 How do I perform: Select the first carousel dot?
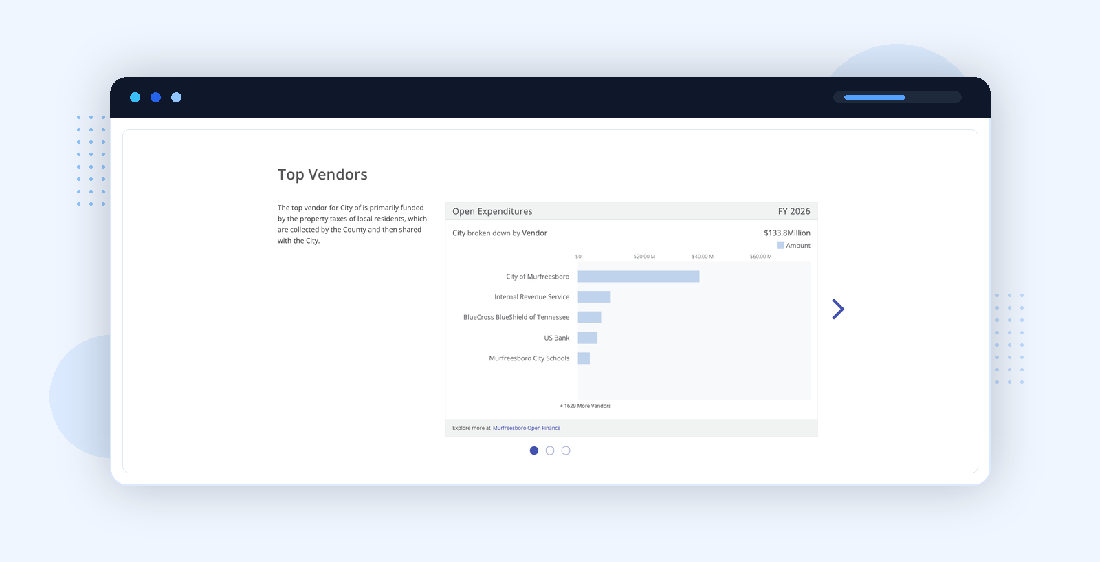[x=534, y=451]
